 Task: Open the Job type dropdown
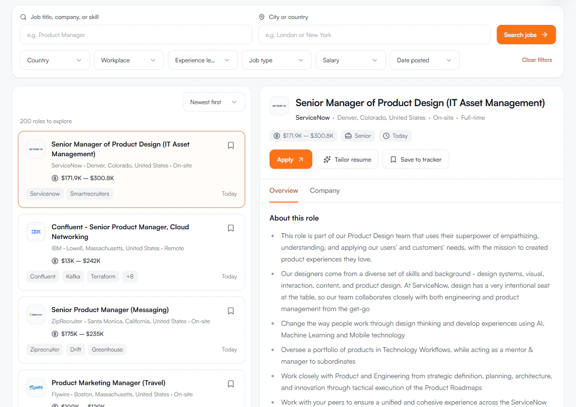point(277,60)
